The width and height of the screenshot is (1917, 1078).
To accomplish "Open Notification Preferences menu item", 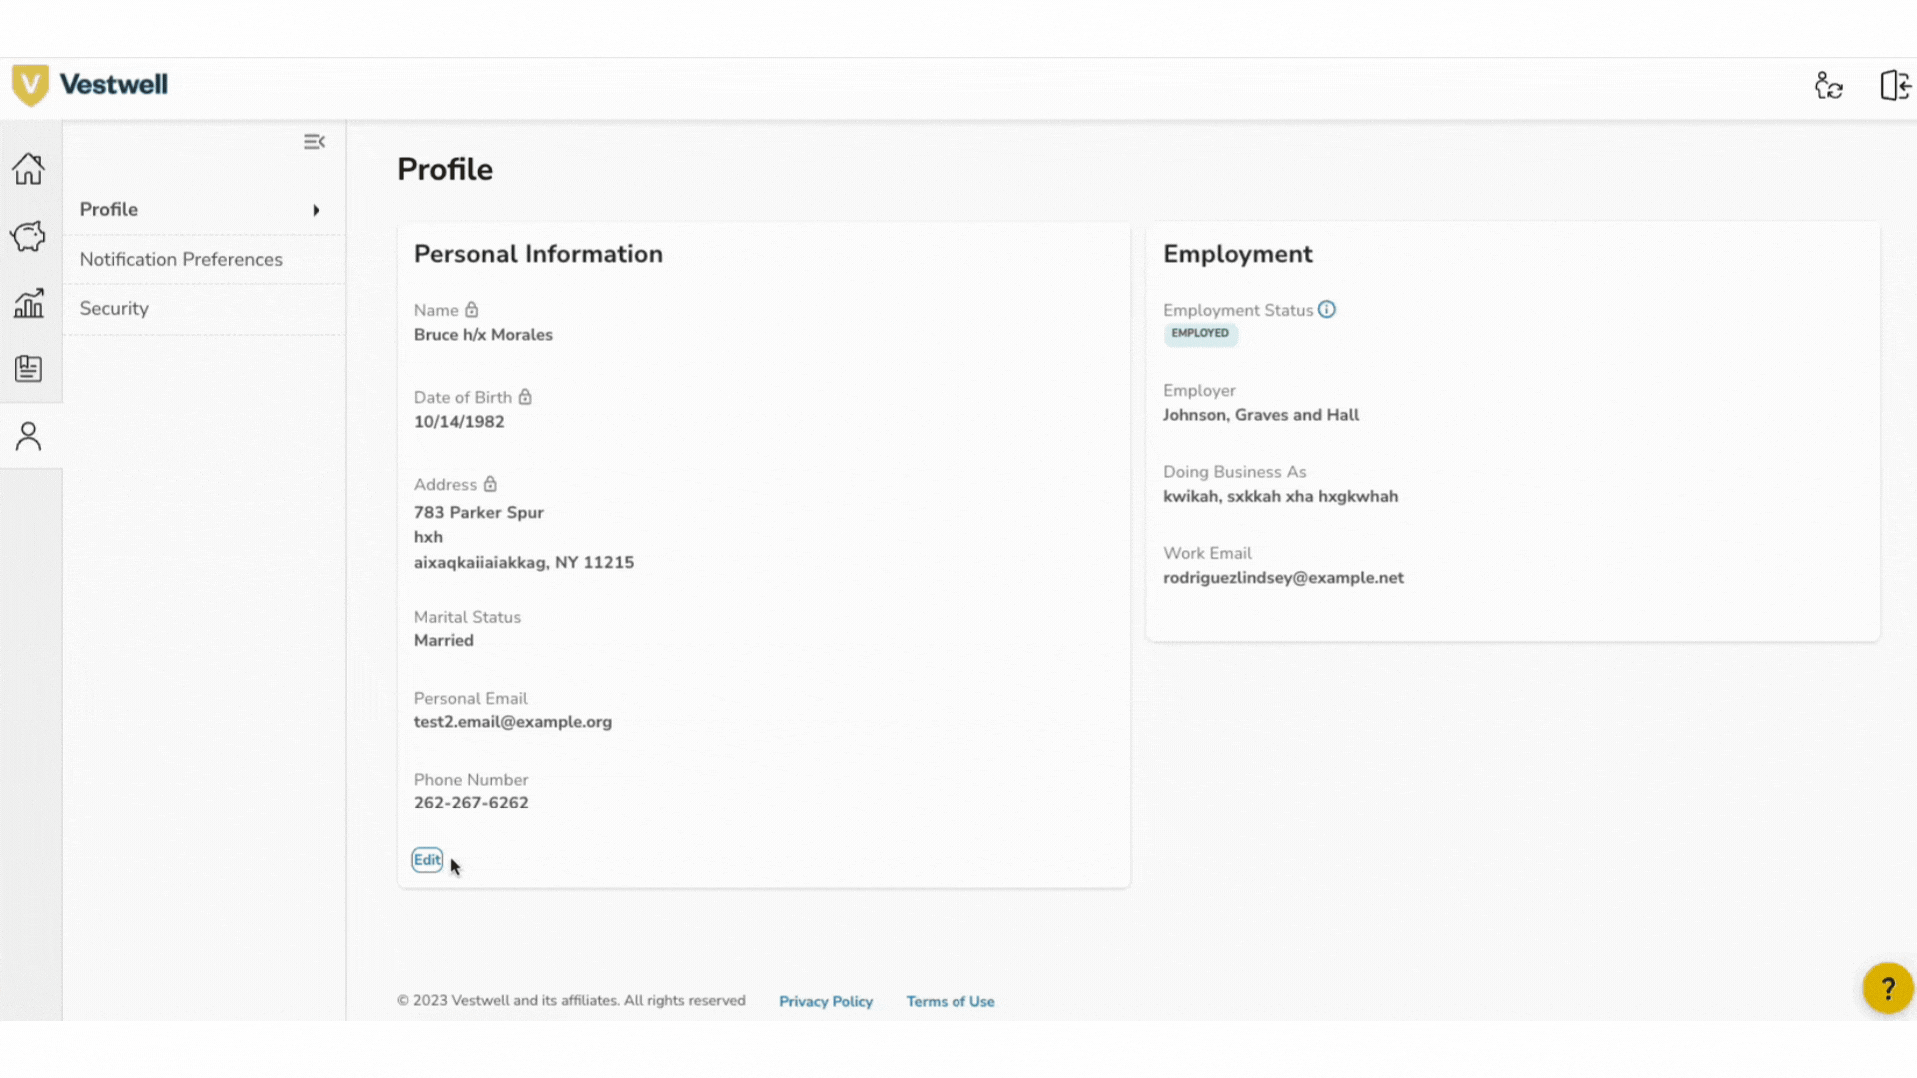I will (181, 260).
